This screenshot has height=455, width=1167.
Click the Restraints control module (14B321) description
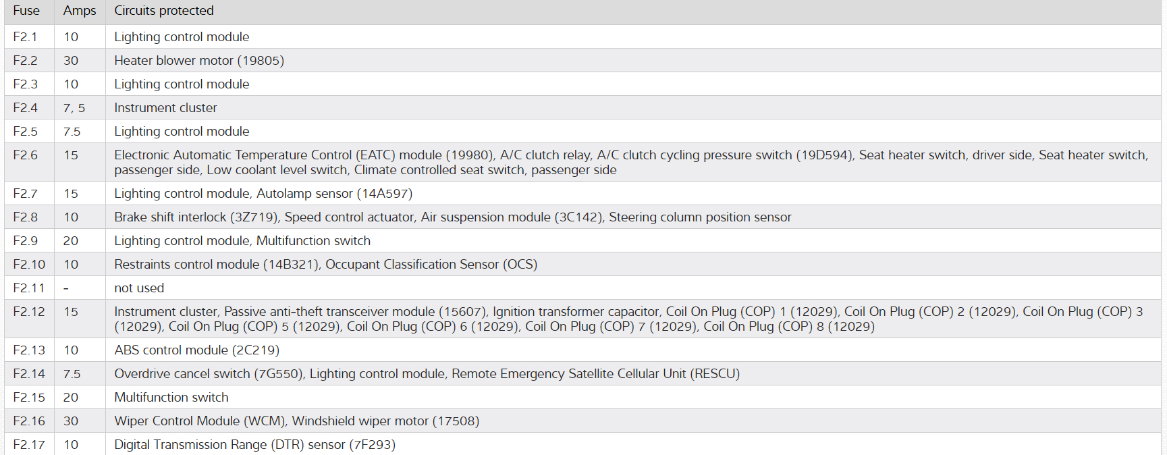216,265
